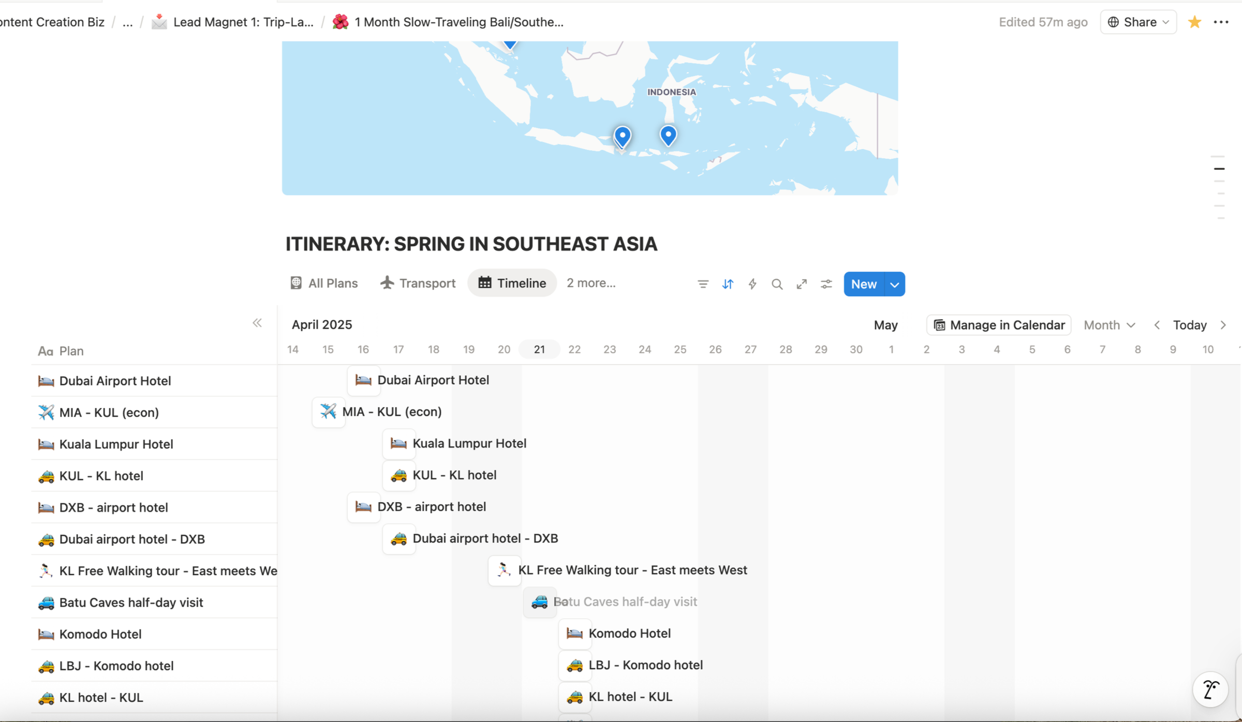Open the database search magnifier icon
1242x722 pixels.
tap(777, 284)
